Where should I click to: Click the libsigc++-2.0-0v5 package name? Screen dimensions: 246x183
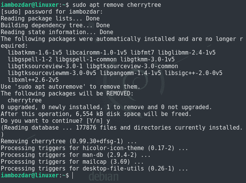pyautogui.click(x=193, y=73)
